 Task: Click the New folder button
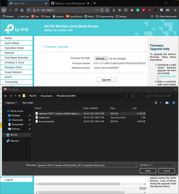pos(28,103)
